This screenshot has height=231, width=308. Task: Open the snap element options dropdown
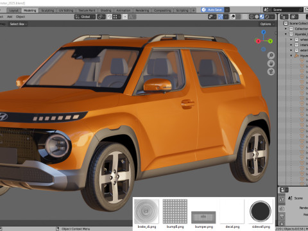117,17
